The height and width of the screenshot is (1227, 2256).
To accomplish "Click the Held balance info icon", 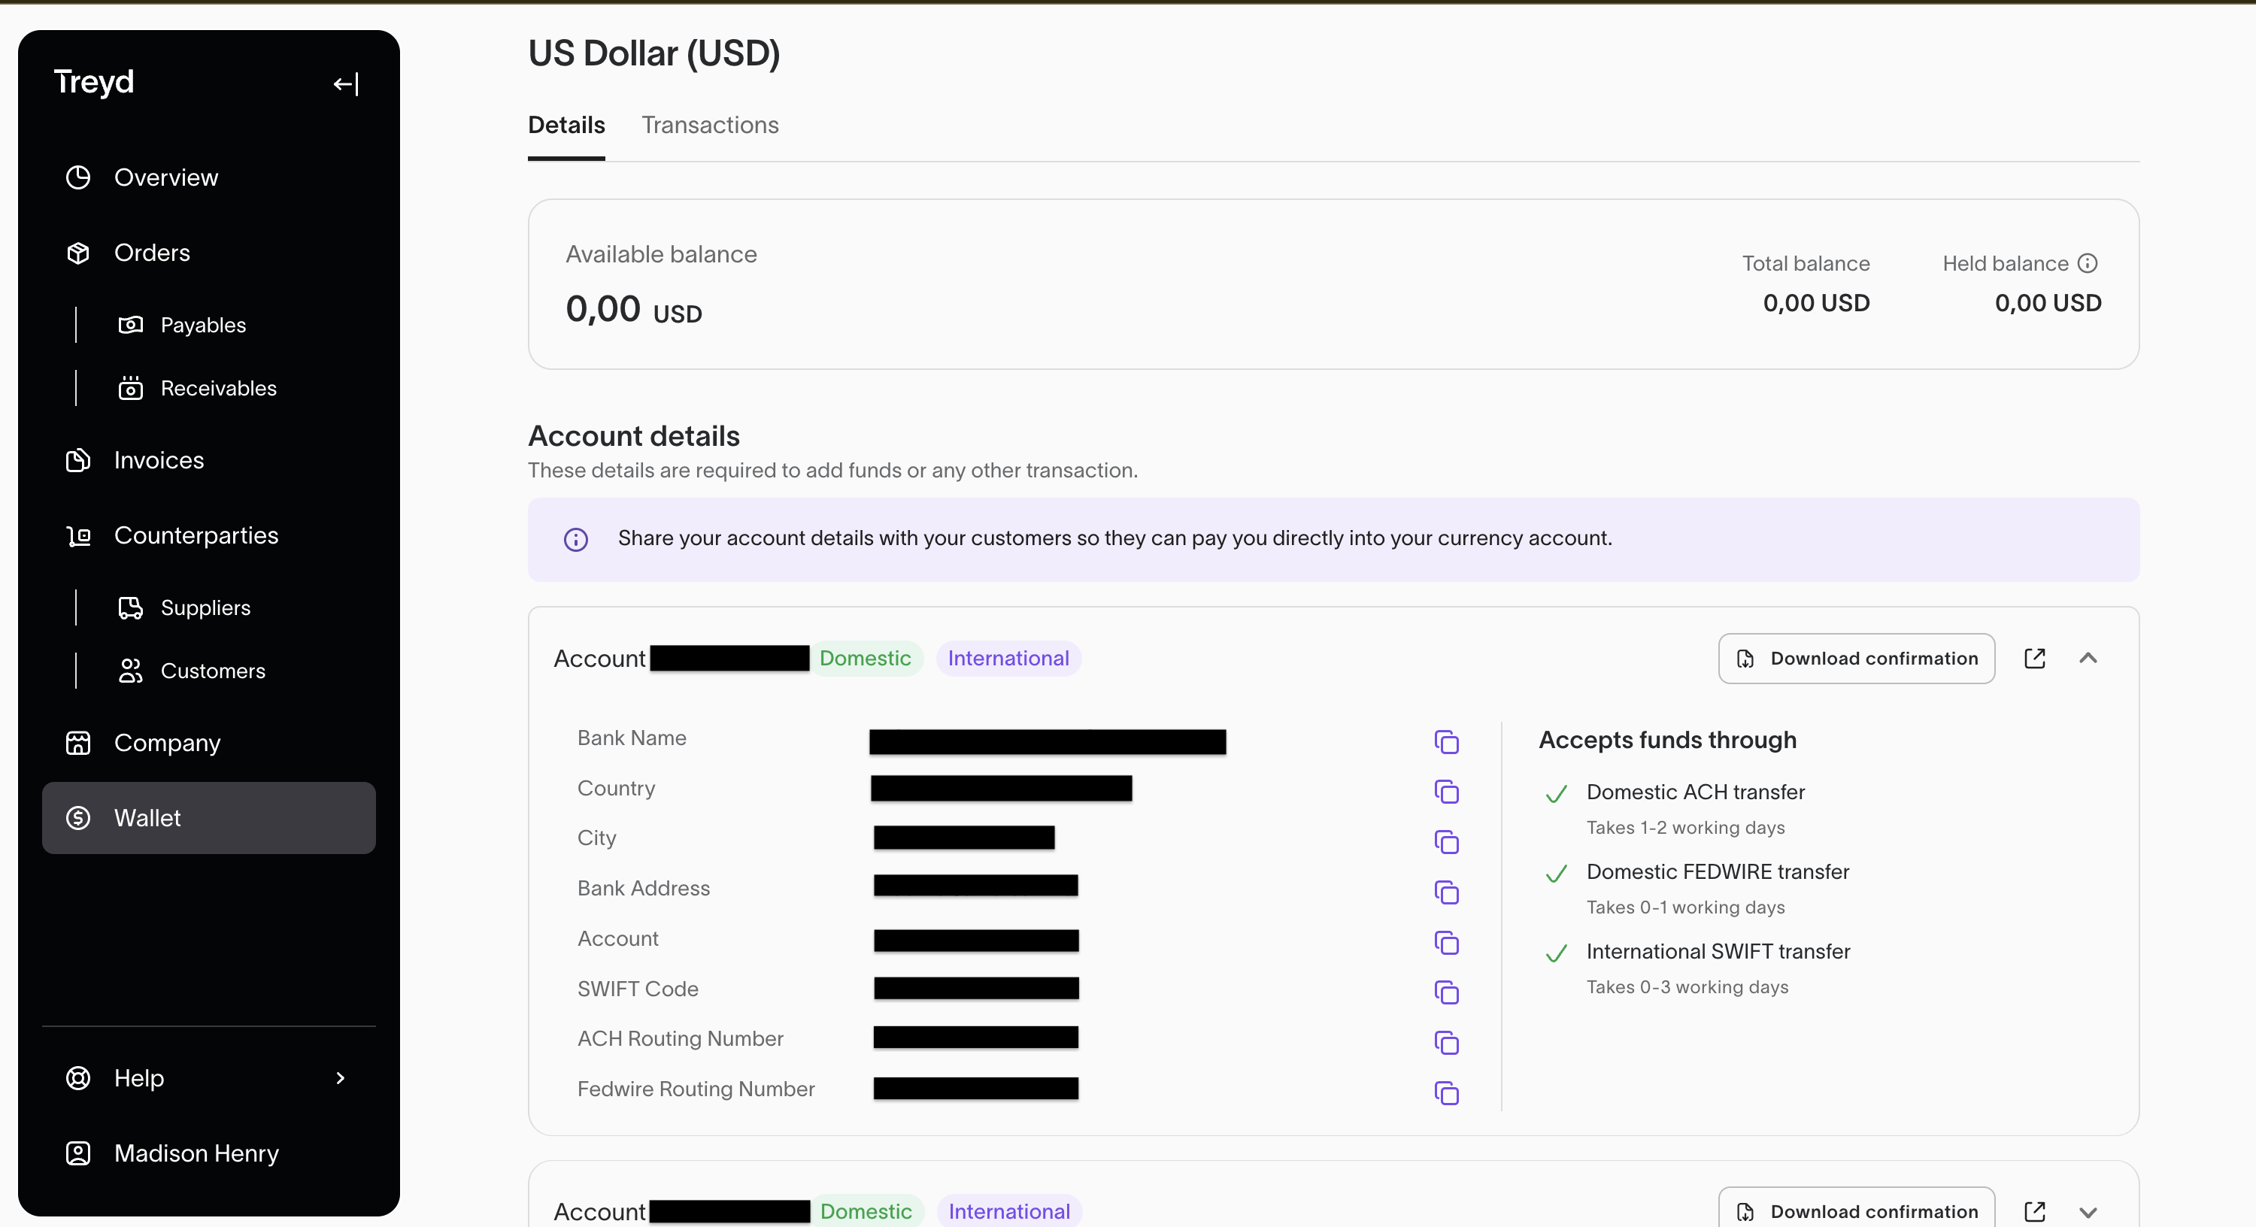I will [2088, 264].
